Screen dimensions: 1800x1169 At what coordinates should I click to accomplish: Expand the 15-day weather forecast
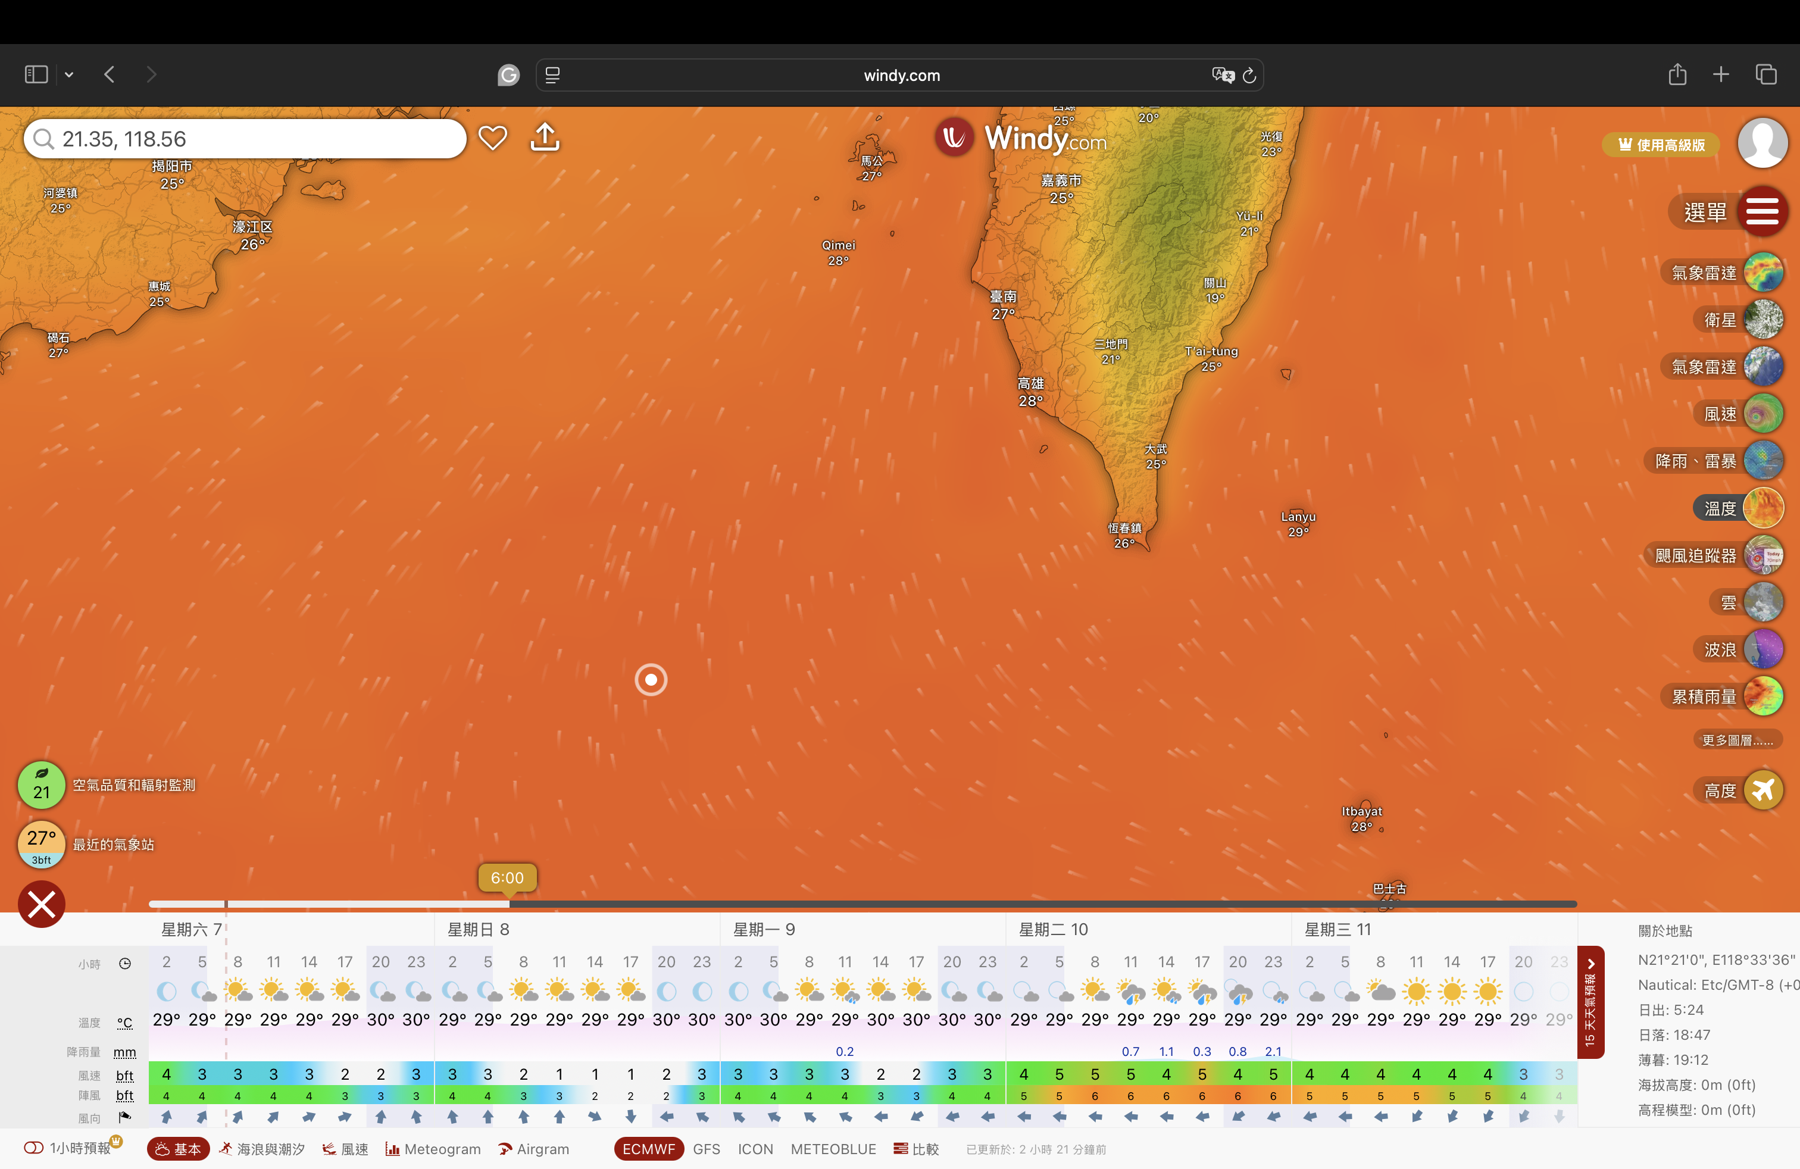[1590, 1002]
